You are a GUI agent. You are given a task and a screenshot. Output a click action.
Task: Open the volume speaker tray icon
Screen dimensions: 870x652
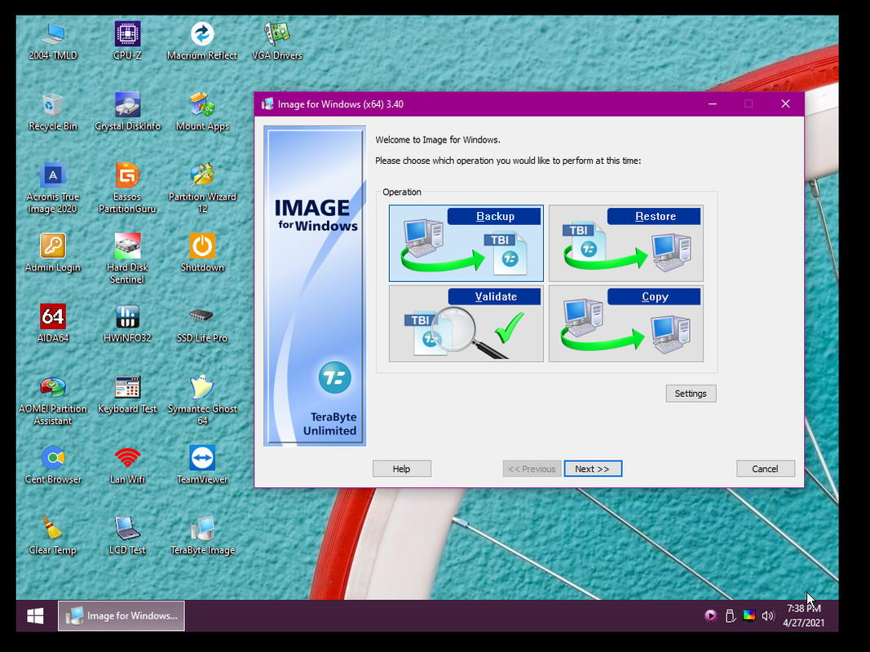click(x=768, y=616)
